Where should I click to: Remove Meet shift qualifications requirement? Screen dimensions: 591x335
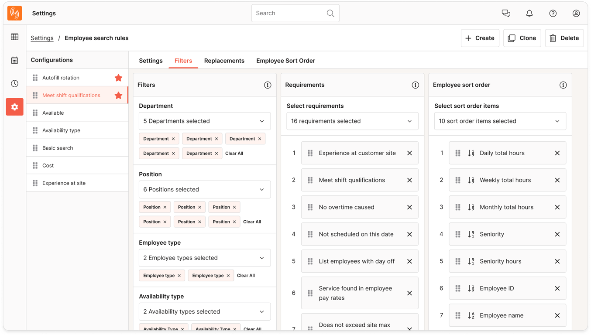(x=409, y=180)
